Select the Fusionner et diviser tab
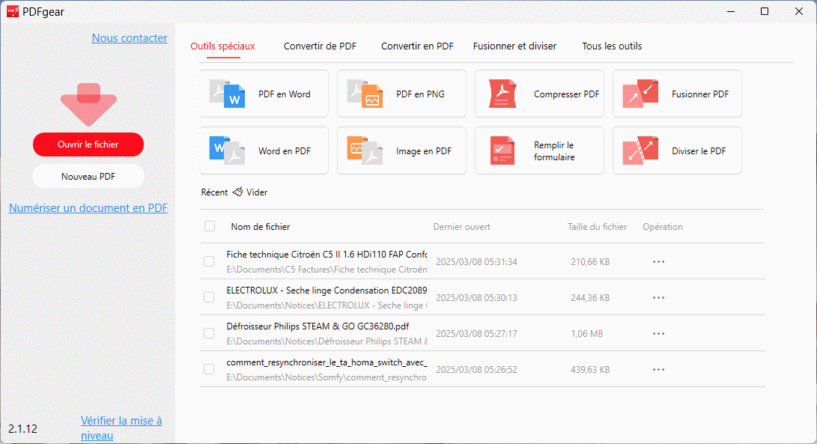 [514, 46]
